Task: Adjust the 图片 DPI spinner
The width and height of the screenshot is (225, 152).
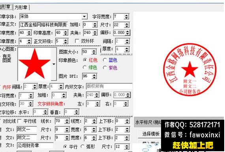Action: [x=94, y=76]
